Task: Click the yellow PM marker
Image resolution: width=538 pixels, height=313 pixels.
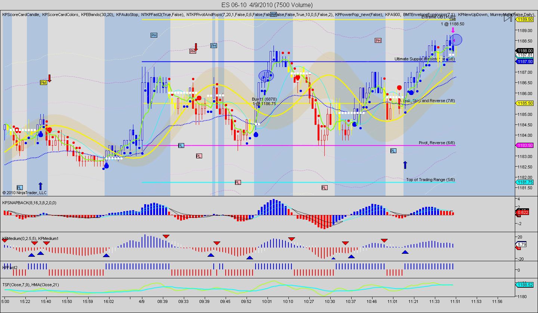Action: coord(43,82)
